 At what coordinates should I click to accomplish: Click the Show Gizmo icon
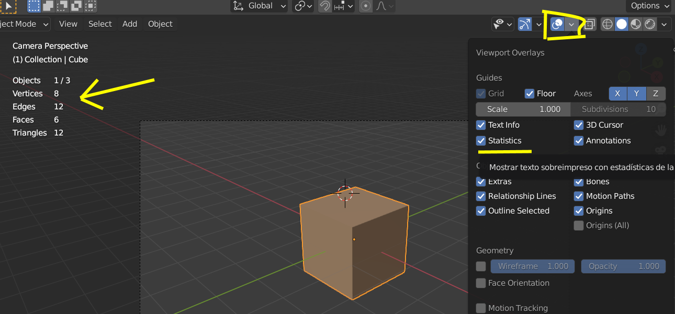click(525, 24)
